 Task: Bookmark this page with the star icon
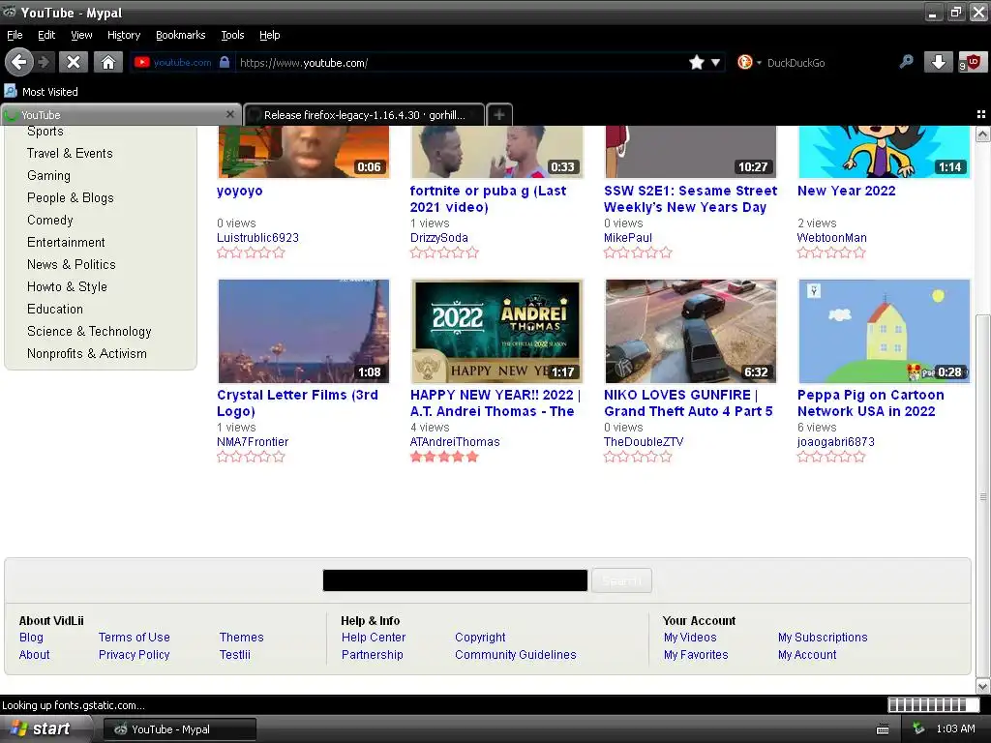coord(697,62)
